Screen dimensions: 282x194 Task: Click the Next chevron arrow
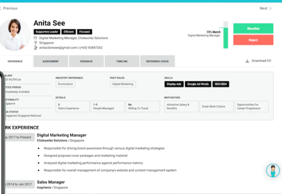(x=270, y=9)
